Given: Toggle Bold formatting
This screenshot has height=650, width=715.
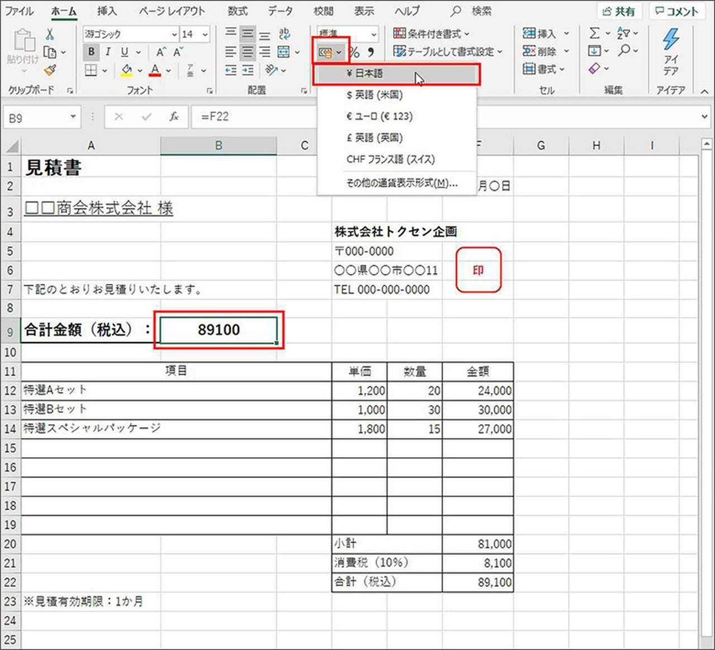Looking at the screenshot, I should click(x=91, y=52).
